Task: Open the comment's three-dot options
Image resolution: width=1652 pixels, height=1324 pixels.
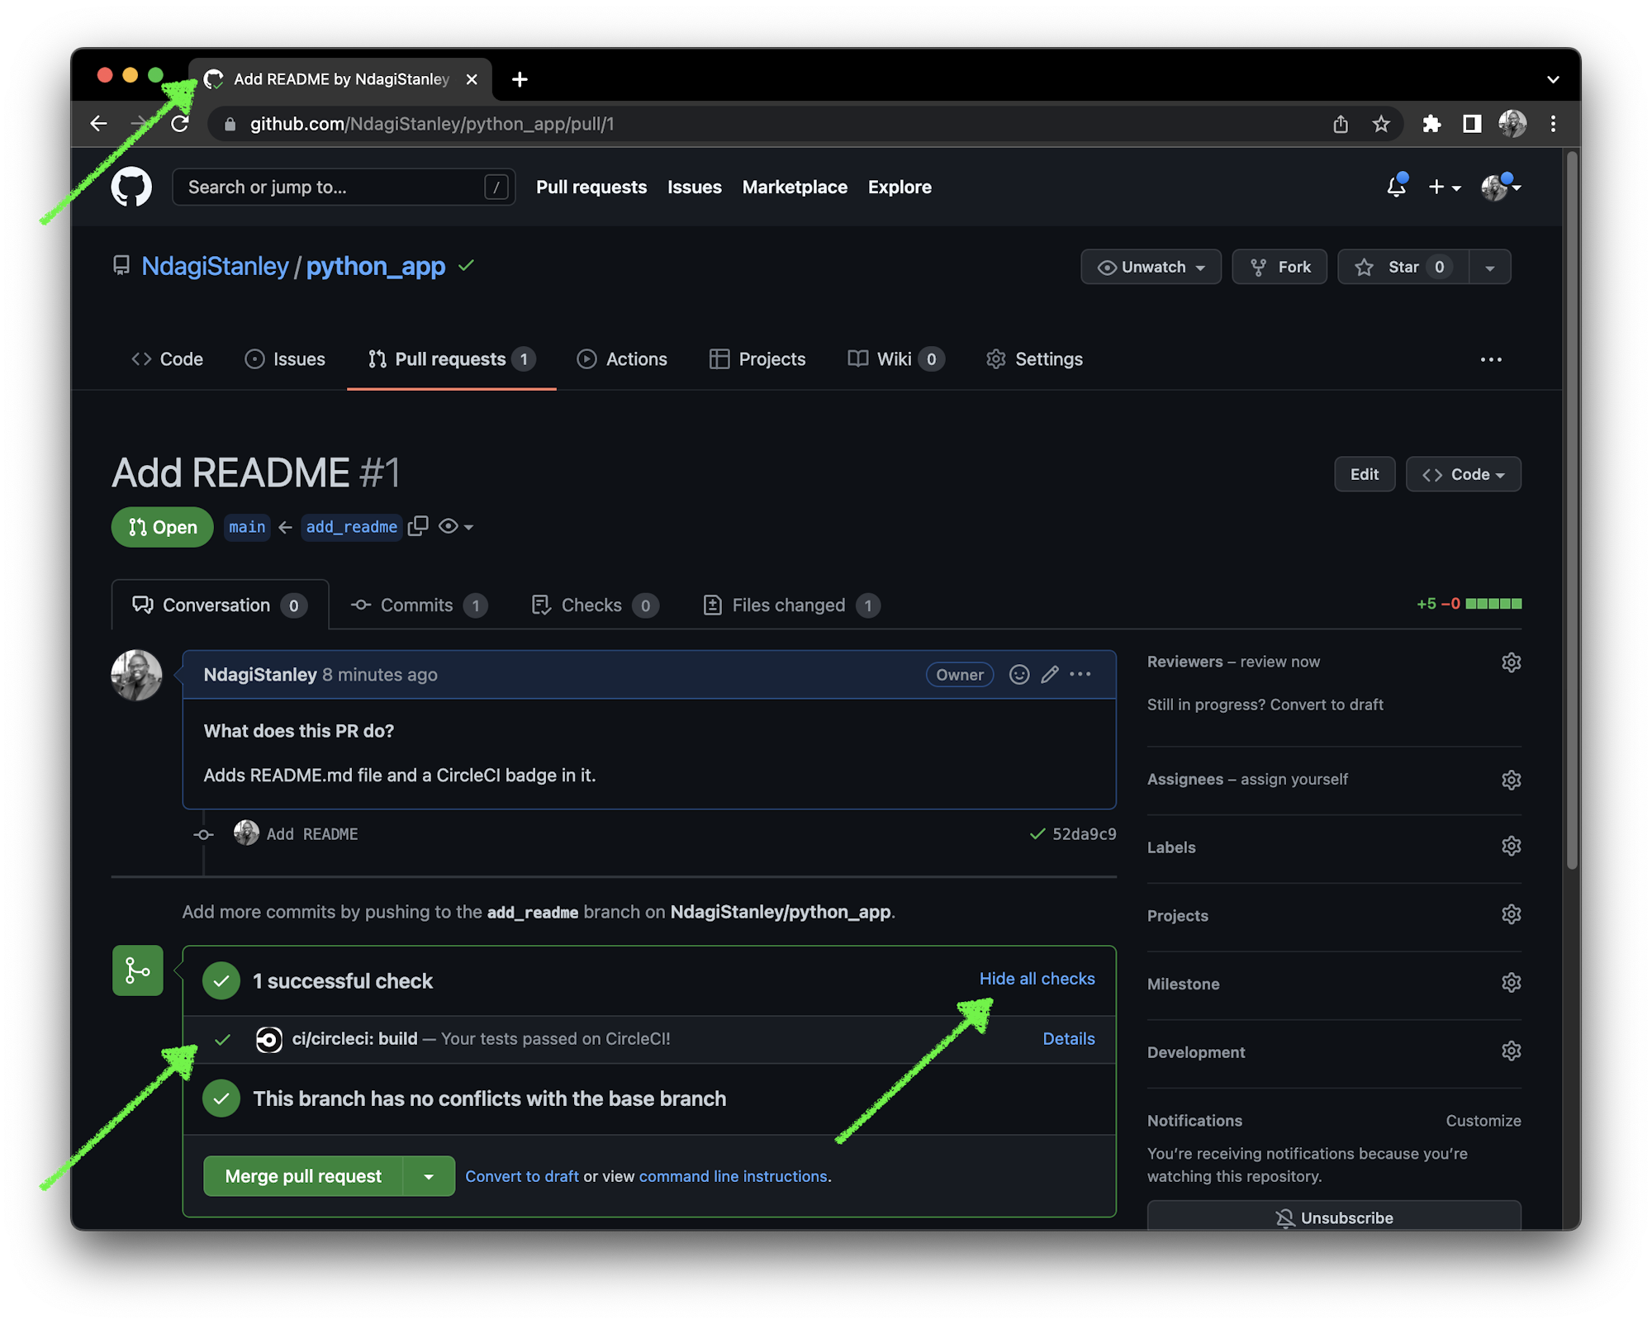Action: tap(1080, 675)
